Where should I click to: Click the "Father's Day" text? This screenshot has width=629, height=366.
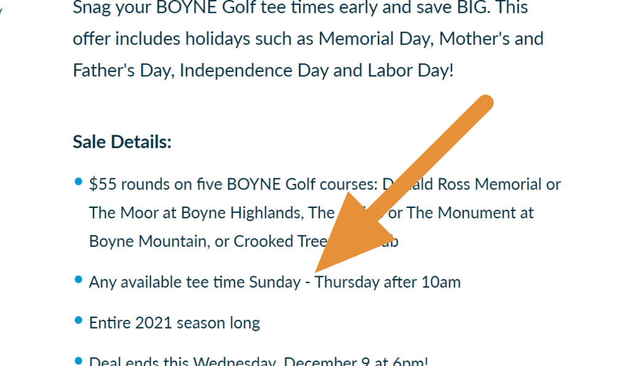[x=123, y=70]
